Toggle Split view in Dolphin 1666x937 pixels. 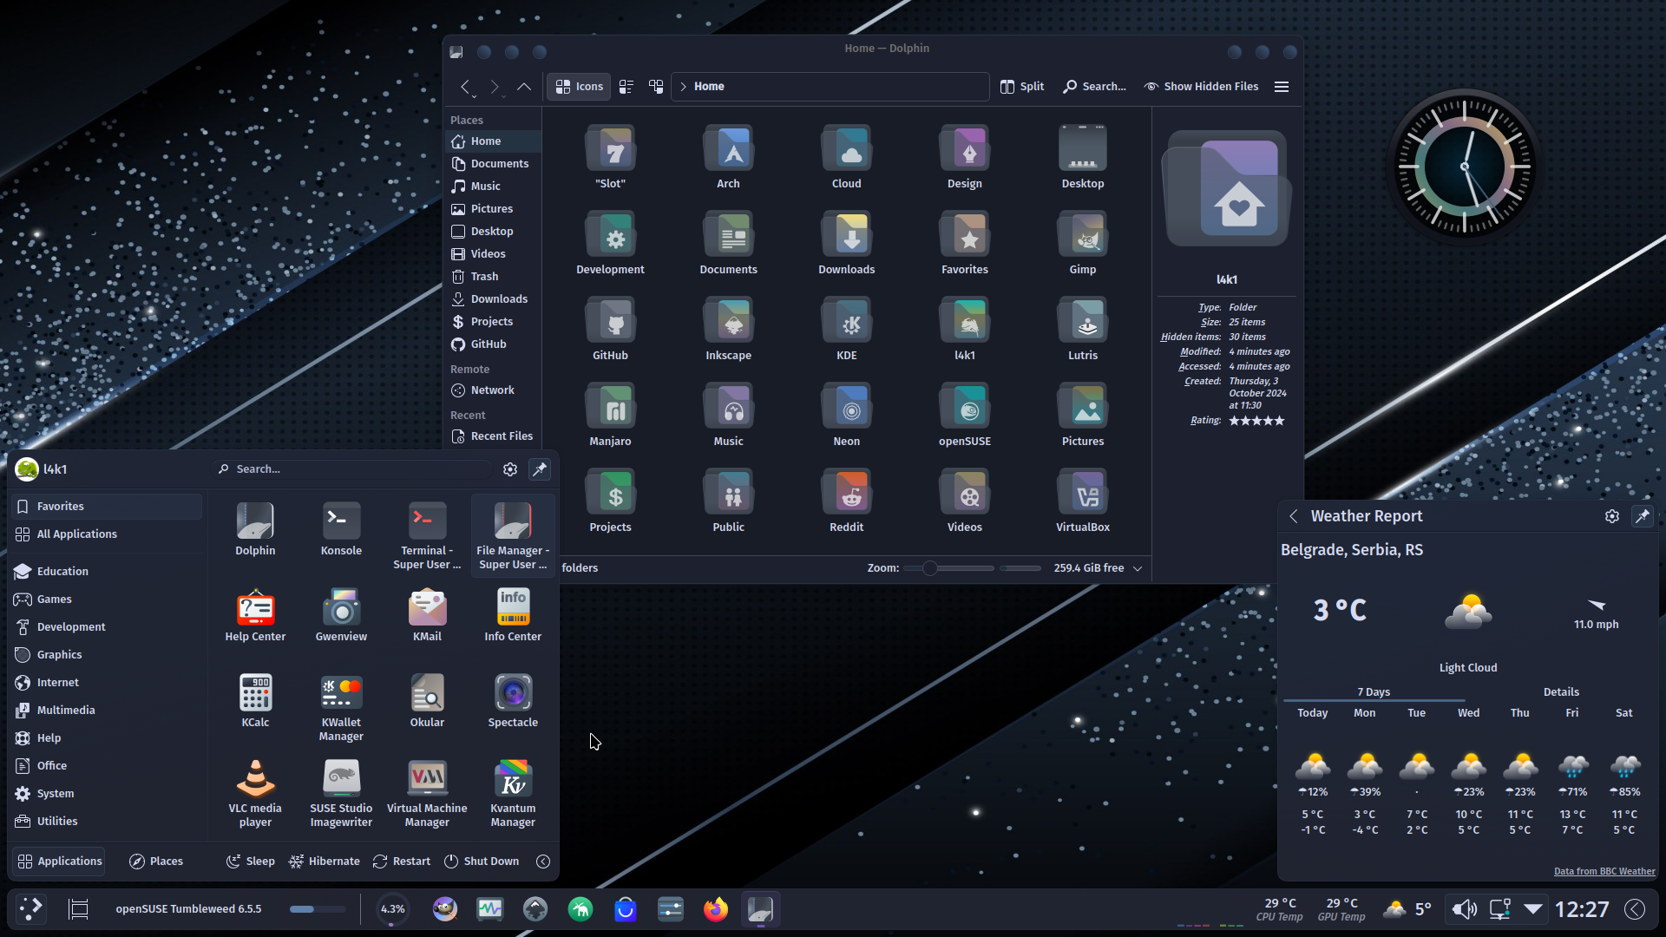click(1022, 87)
